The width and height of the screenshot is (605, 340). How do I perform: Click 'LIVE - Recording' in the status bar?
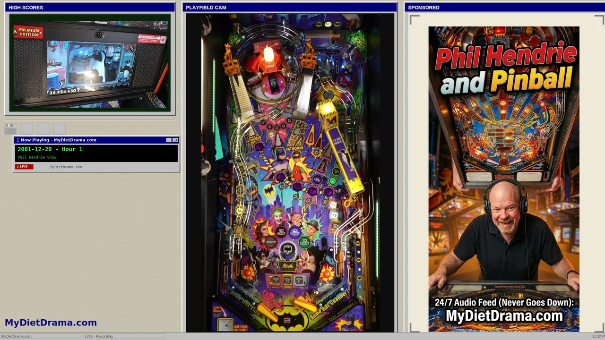tap(99, 336)
